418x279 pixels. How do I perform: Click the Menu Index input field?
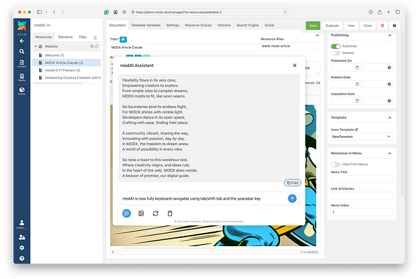[362, 212]
